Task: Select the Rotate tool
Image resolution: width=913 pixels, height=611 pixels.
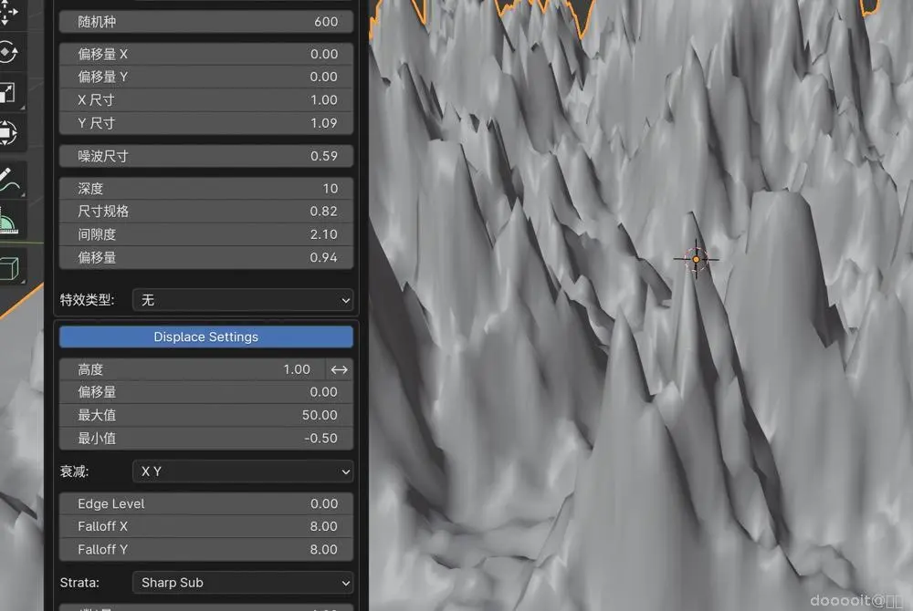Action: pos(8,52)
